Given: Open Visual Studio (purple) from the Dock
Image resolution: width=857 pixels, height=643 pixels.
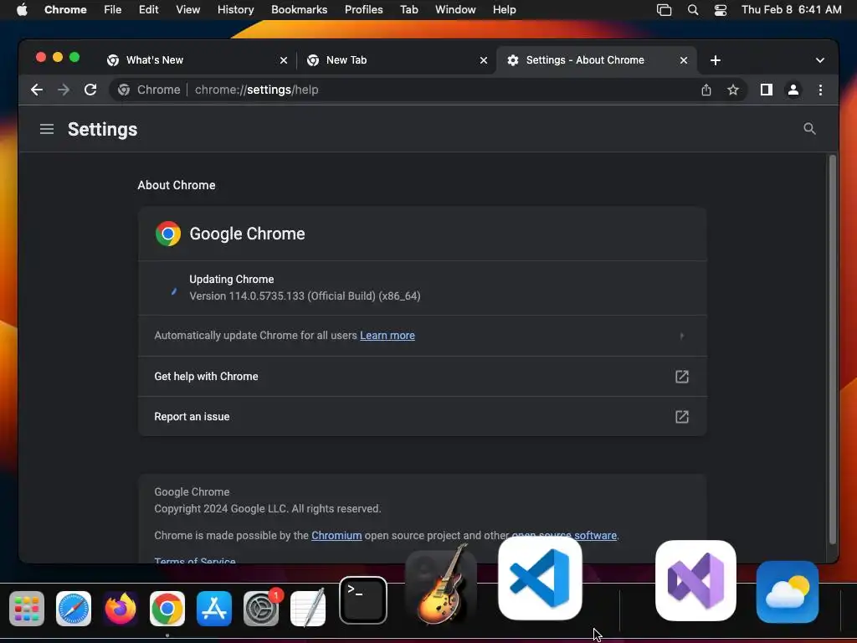Looking at the screenshot, I should coord(695,581).
